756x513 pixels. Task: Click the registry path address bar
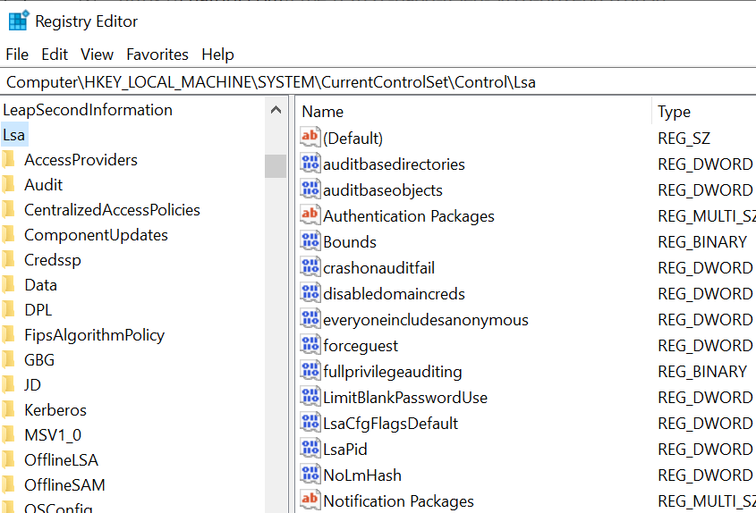pos(378,82)
